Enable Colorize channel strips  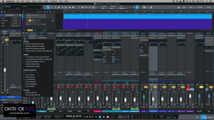(32, 64)
